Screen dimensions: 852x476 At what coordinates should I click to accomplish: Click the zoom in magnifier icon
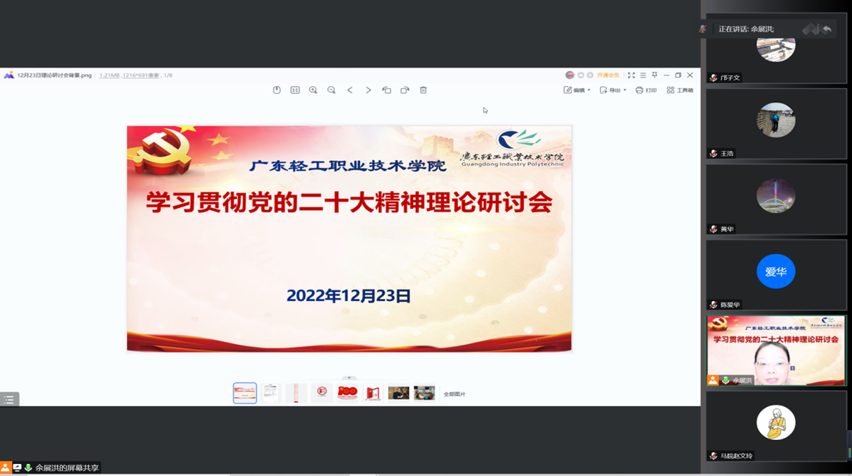coord(313,90)
